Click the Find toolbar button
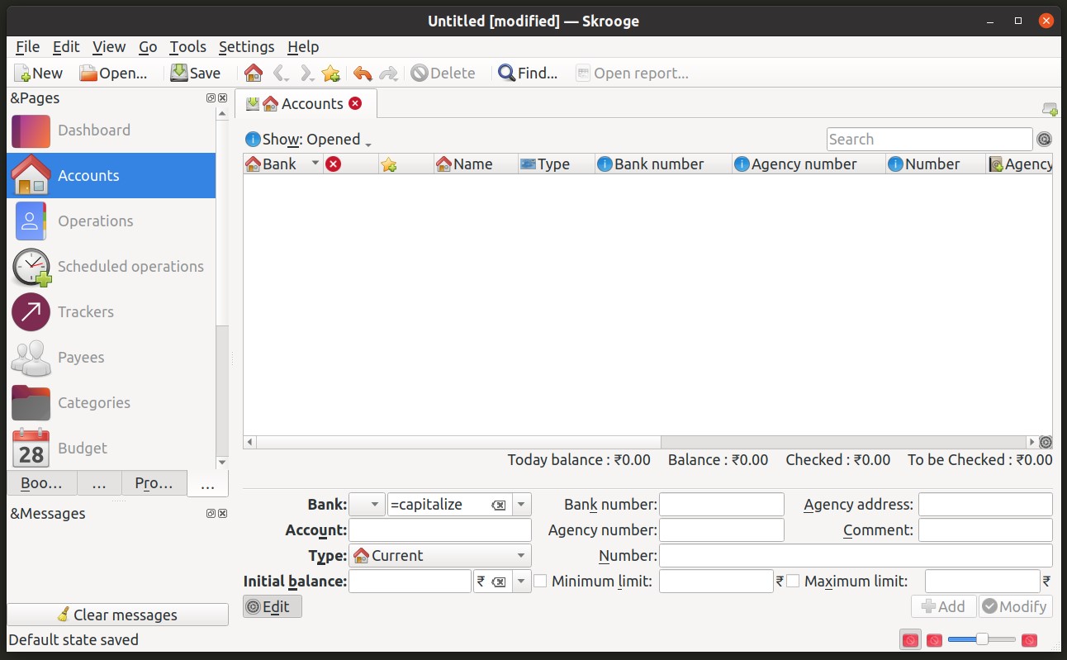Image resolution: width=1067 pixels, height=660 pixels. (528, 73)
